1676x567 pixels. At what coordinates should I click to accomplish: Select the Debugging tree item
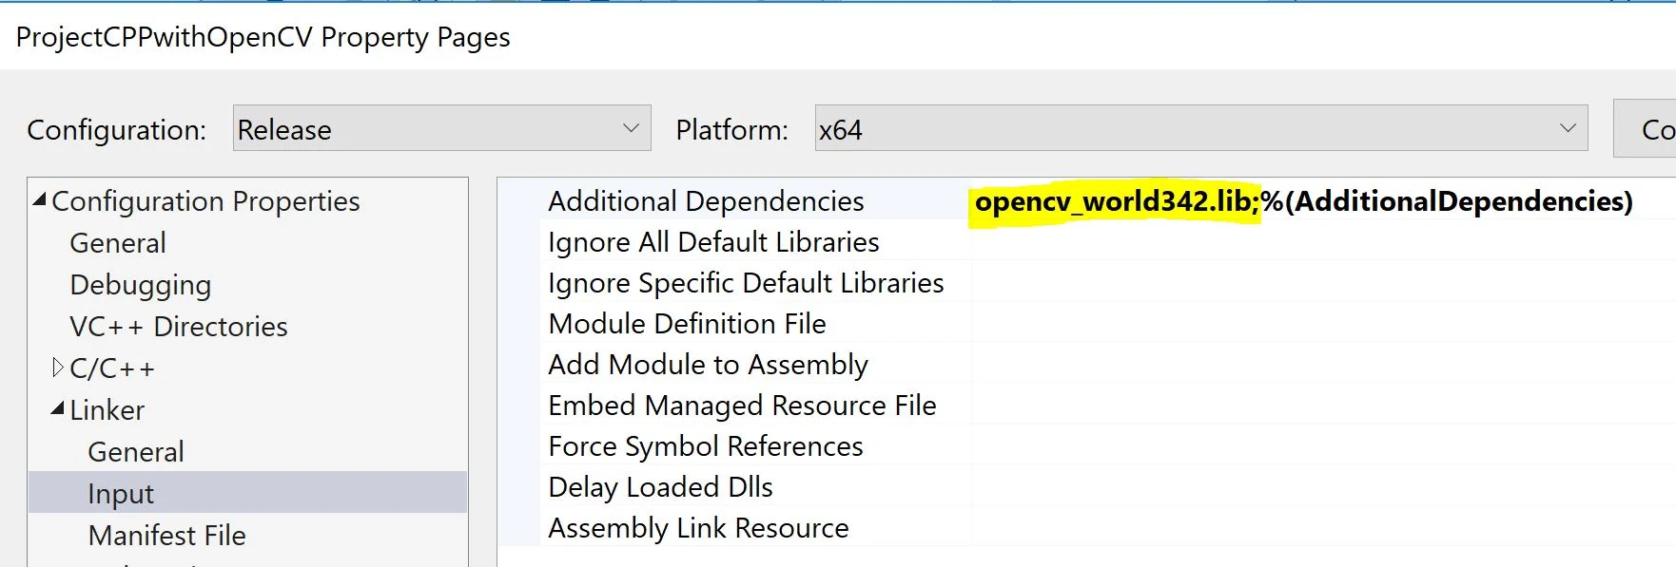click(x=141, y=285)
